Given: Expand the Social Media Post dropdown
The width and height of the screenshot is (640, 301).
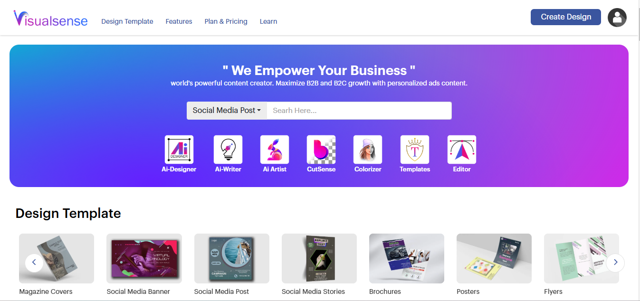Looking at the screenshot, I should tap(227, 110).
